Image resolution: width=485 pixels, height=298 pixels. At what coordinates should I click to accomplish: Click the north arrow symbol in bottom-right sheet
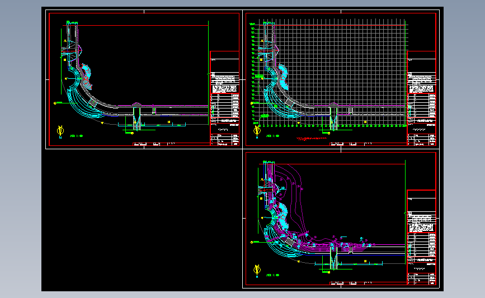click(x=257, y=271)
